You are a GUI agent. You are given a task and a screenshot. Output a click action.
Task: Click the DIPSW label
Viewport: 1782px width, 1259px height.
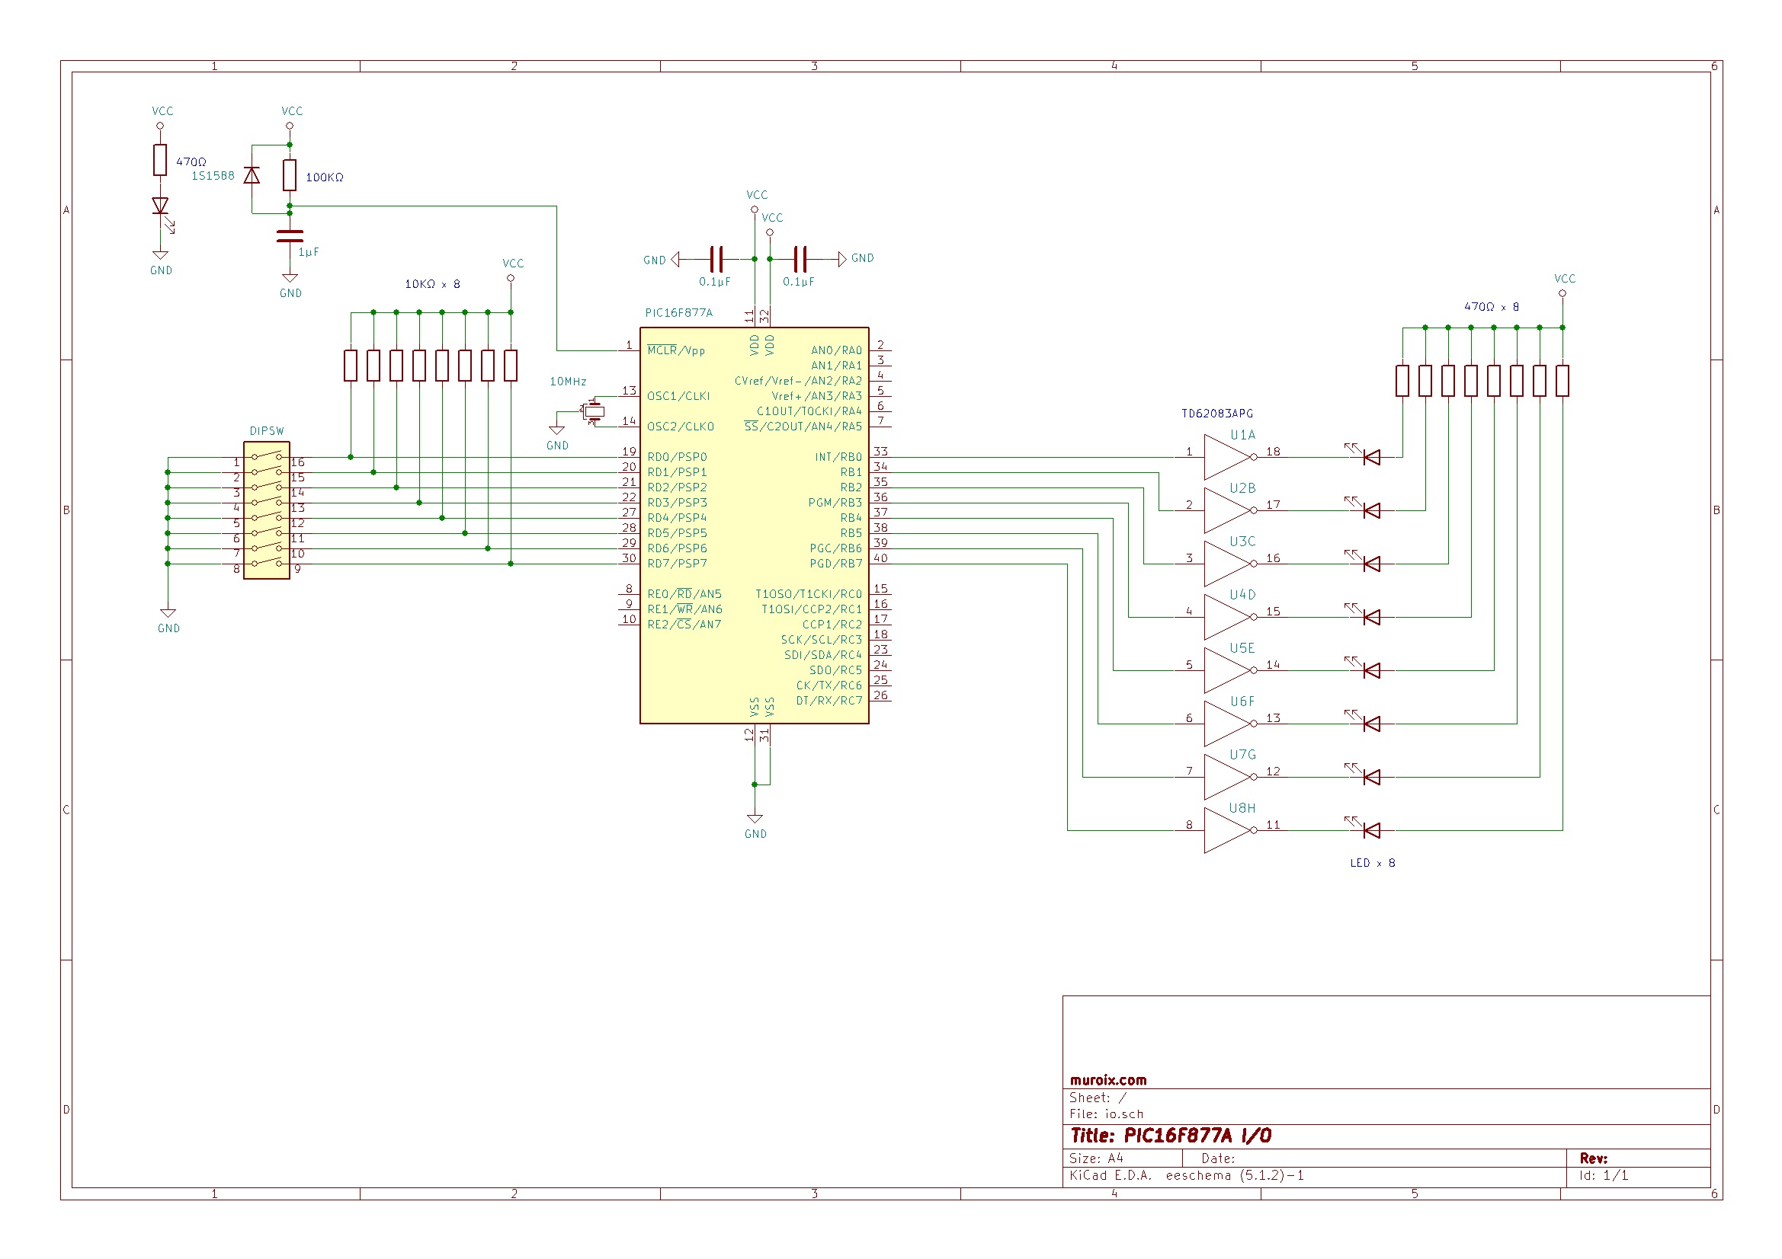266,430
